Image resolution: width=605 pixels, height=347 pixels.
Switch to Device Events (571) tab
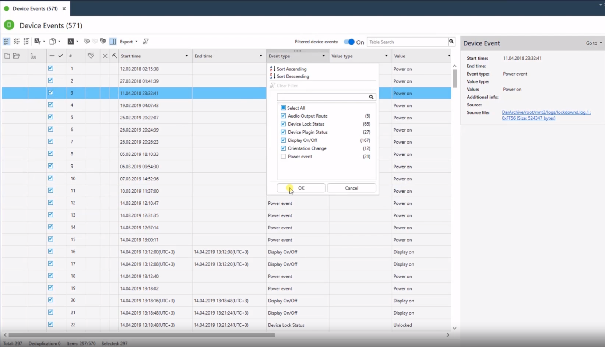coord(35,8)
